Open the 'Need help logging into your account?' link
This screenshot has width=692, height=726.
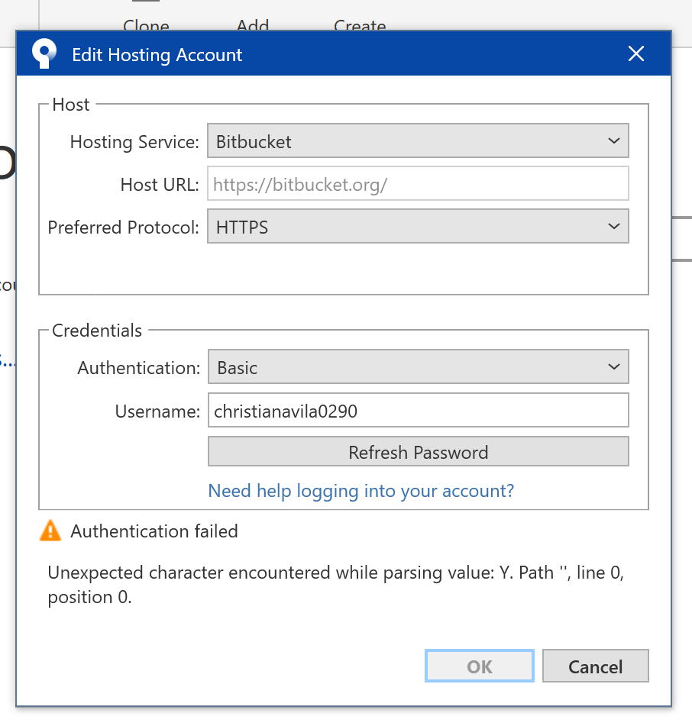[361, 491]
